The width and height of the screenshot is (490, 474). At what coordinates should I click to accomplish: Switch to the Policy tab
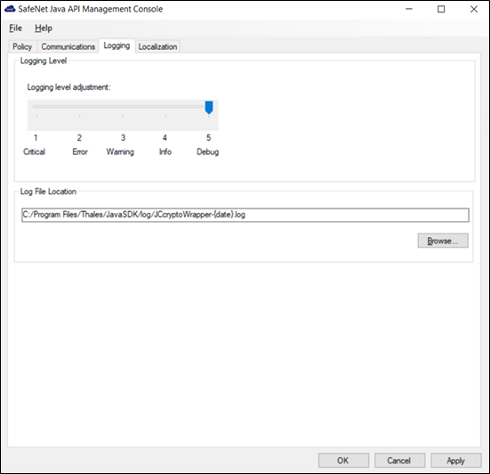point(22,46)
